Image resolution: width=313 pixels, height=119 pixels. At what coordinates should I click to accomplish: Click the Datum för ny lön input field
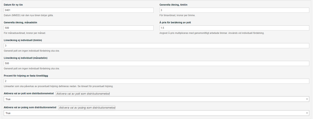[79, 10]
